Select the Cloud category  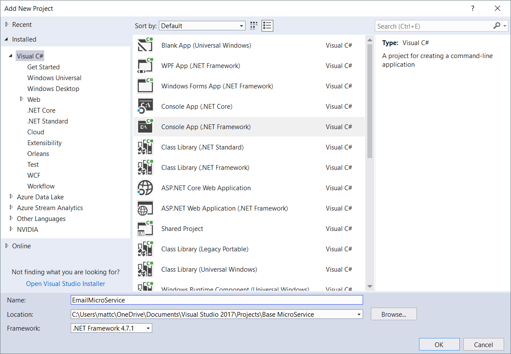tap(36, 132)
